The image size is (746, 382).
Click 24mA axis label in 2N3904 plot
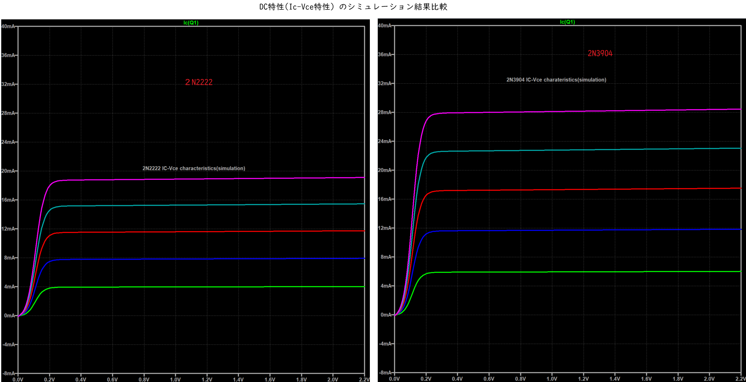(384, 142)
